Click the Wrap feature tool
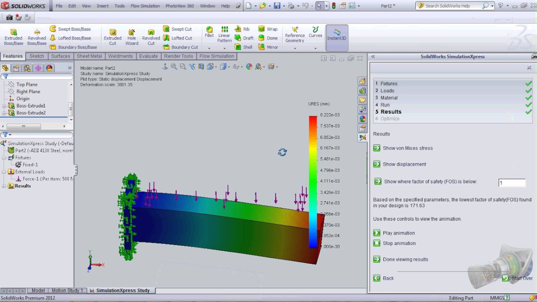The width and height of the screenshot is (537, 302). (268, 29)
